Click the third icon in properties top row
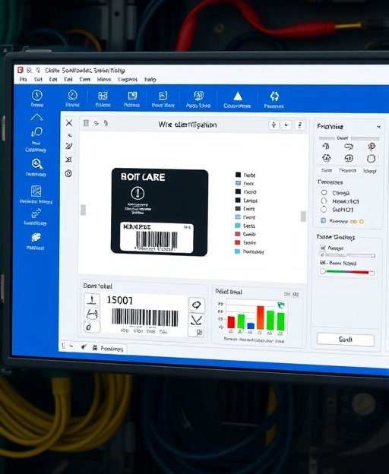389x474 pixels. click(372, 147)
